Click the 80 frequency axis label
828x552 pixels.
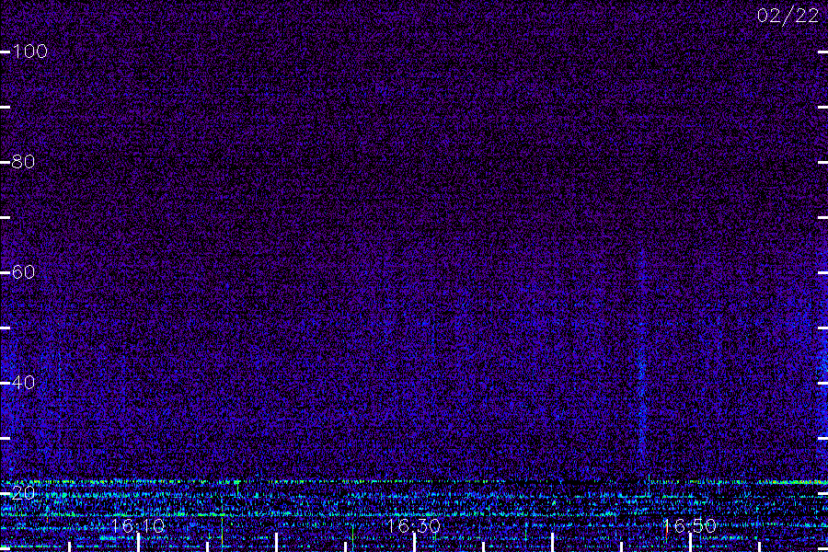coord(23,162)
